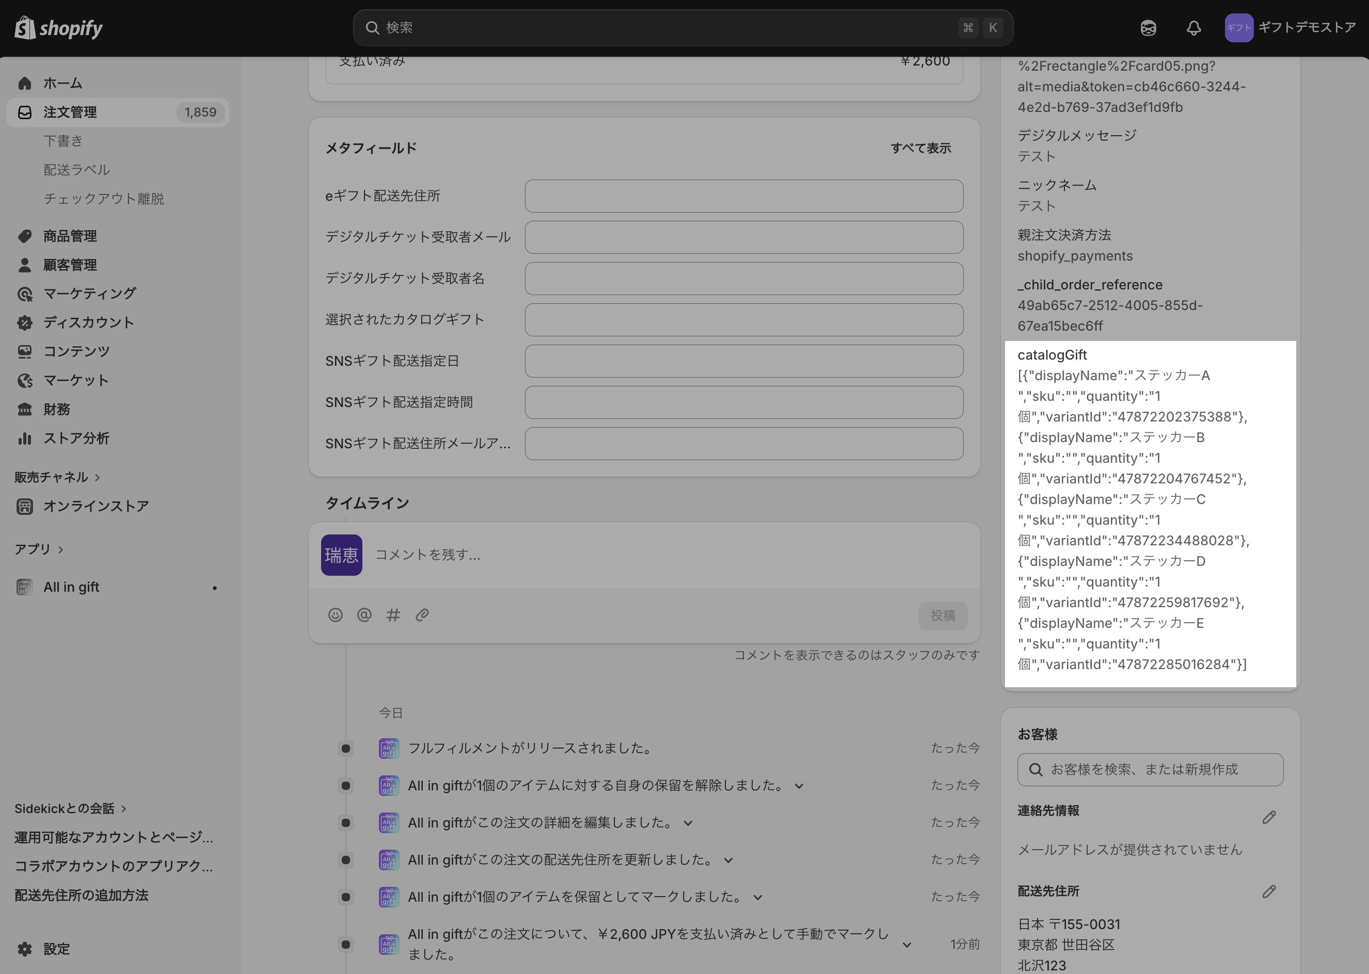Edit shipping address pencil icon
The image size is (1369, 974).
click(1268, 892)
